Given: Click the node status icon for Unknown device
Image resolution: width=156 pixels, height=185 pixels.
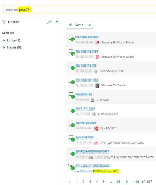Looking at the screenshot, I should (72, 95).
